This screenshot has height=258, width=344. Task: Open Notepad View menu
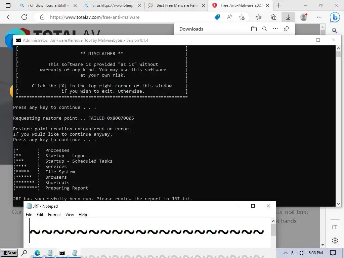coord(70,215)
